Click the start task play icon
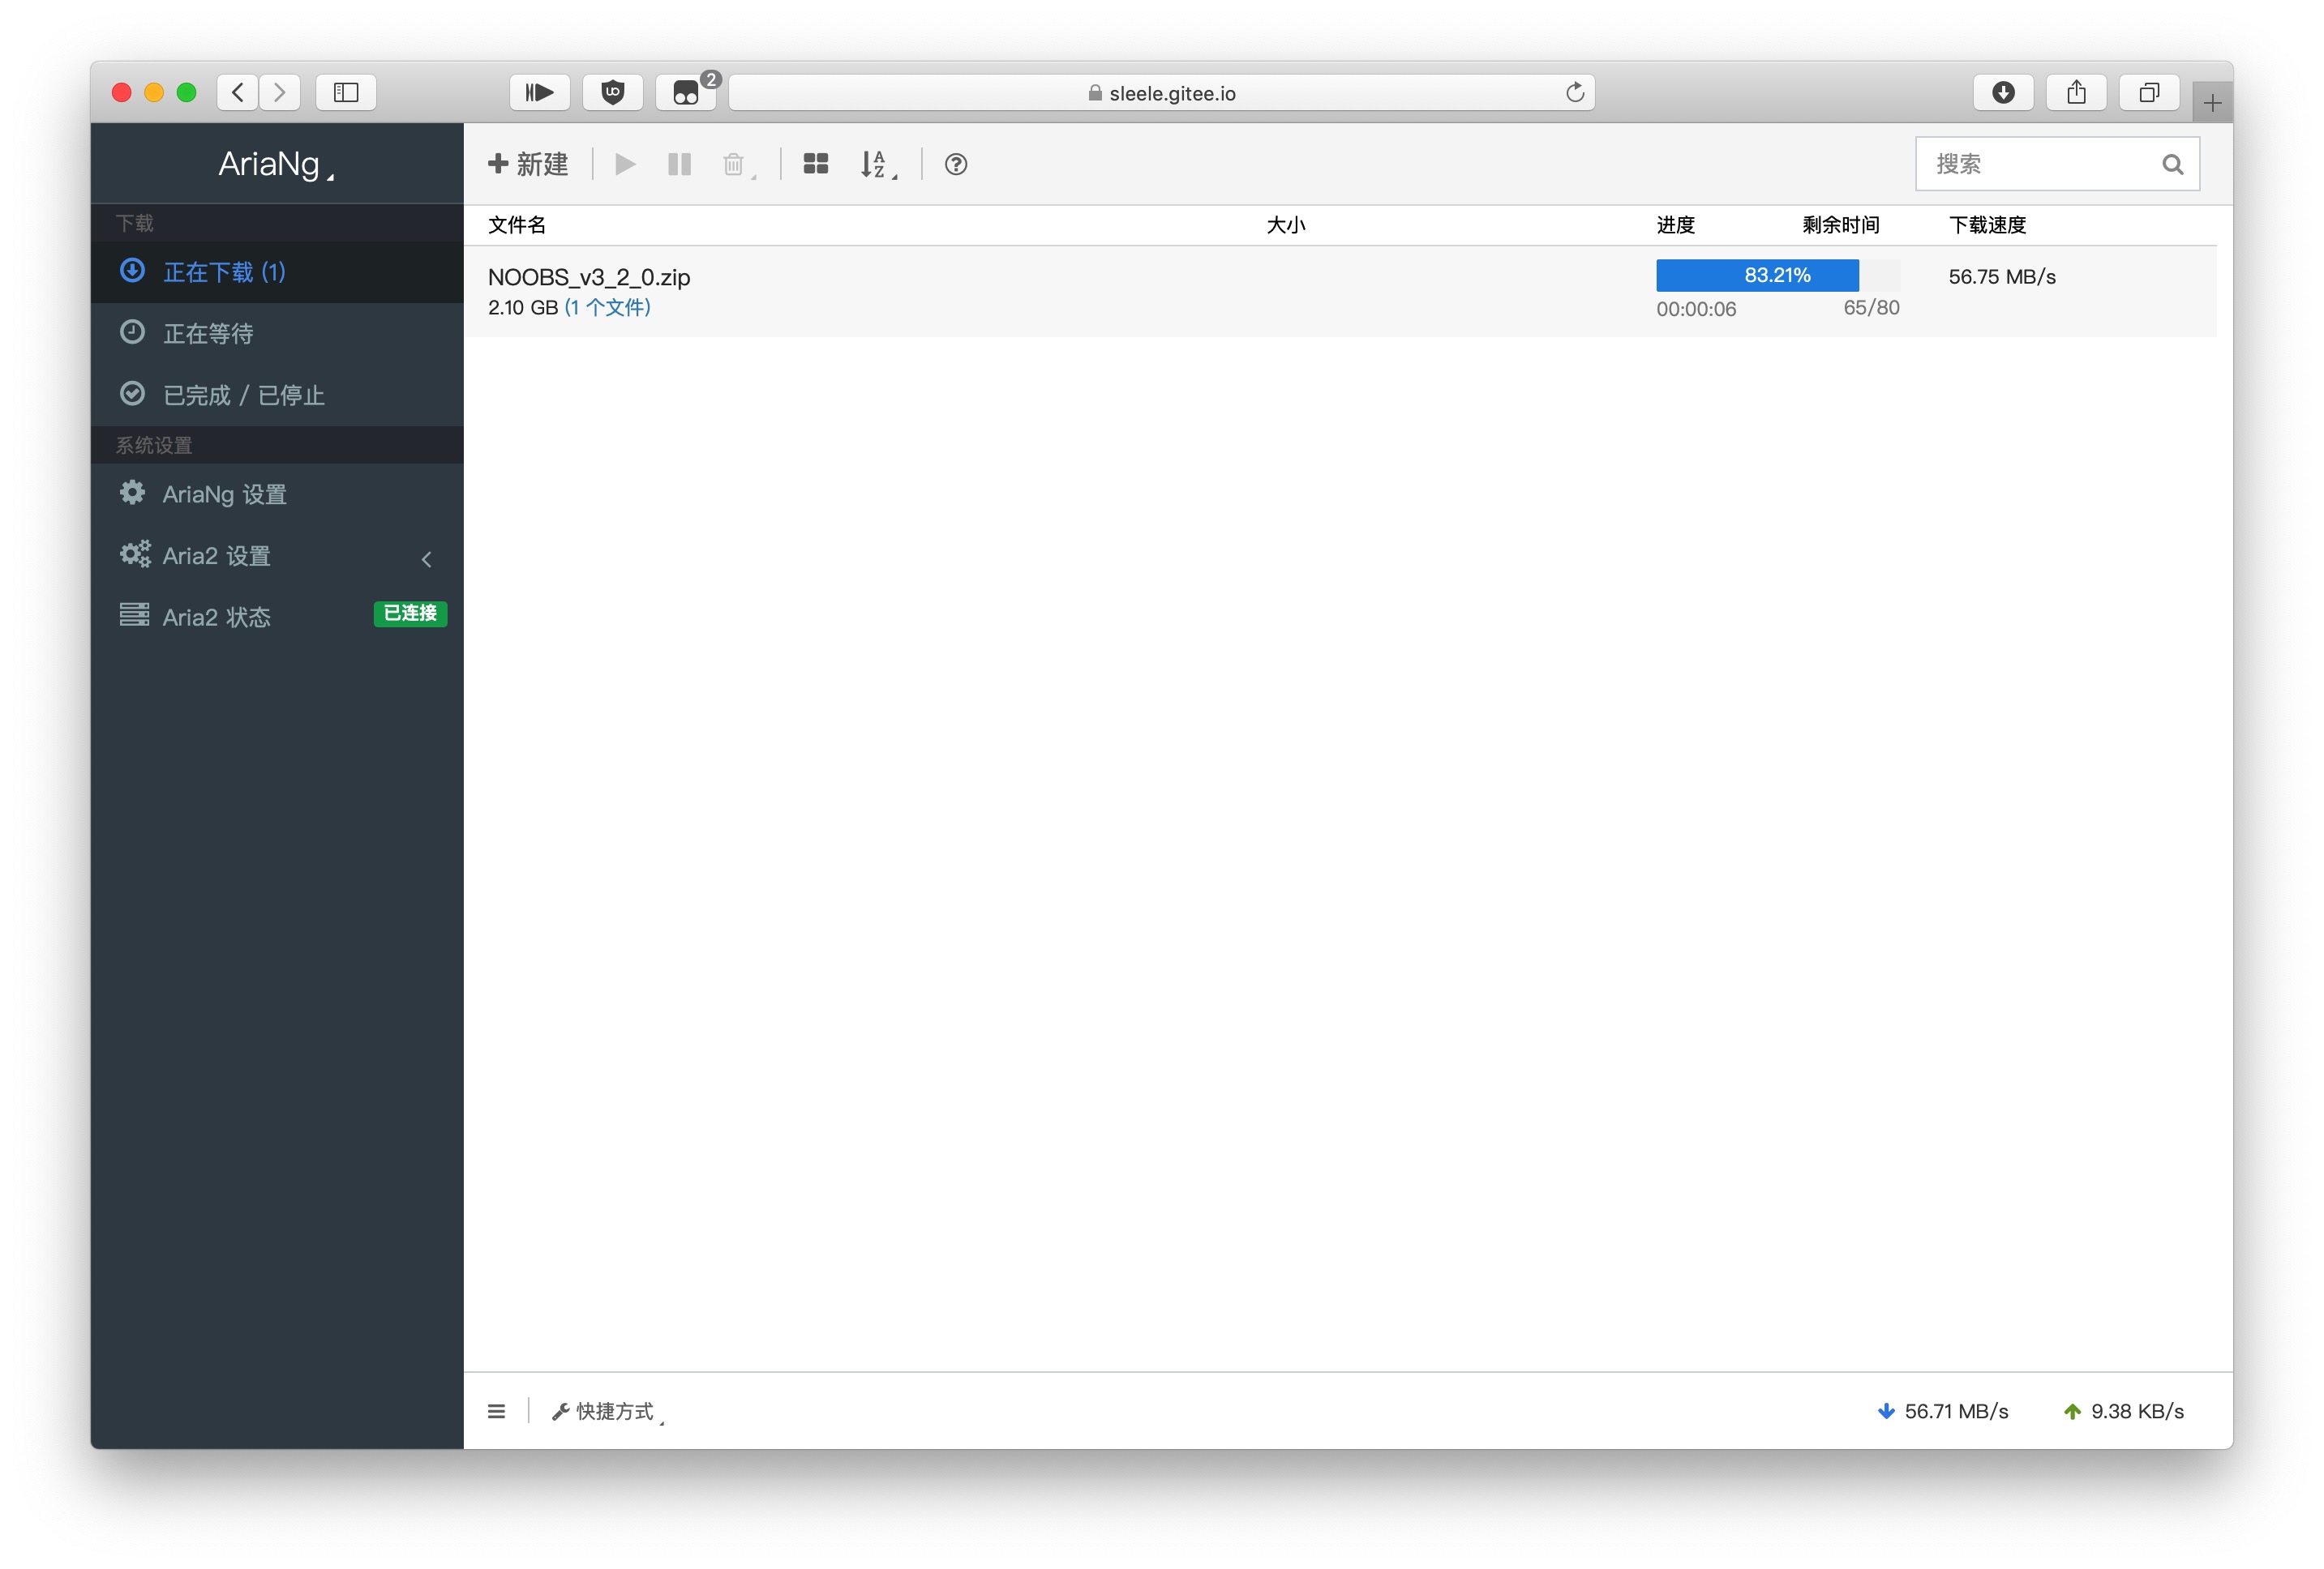 [x=625, y=164]
